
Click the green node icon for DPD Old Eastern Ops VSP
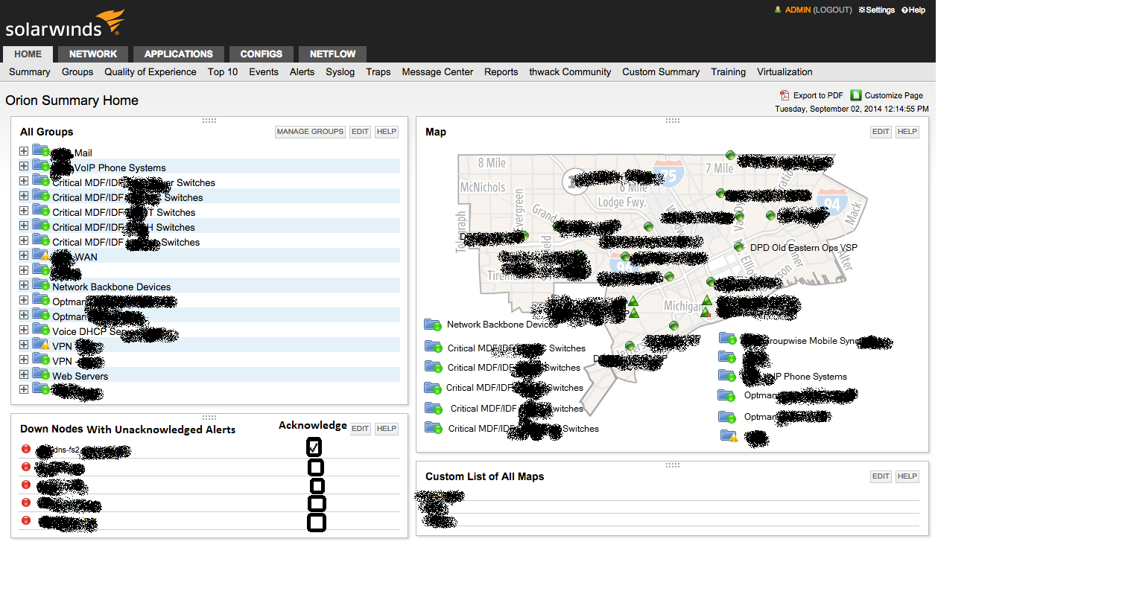738,246
